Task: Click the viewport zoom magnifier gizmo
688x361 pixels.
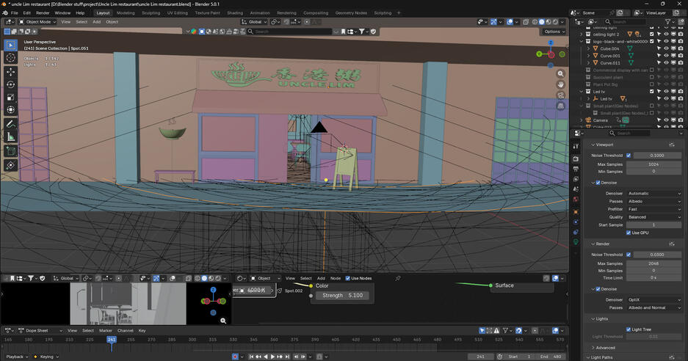Action: click(x=560, y=74)
